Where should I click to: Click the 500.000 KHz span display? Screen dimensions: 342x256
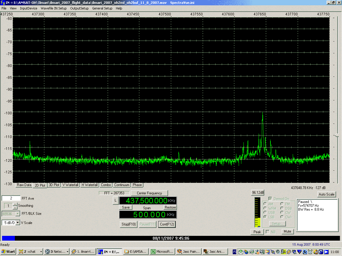(148, 215)
